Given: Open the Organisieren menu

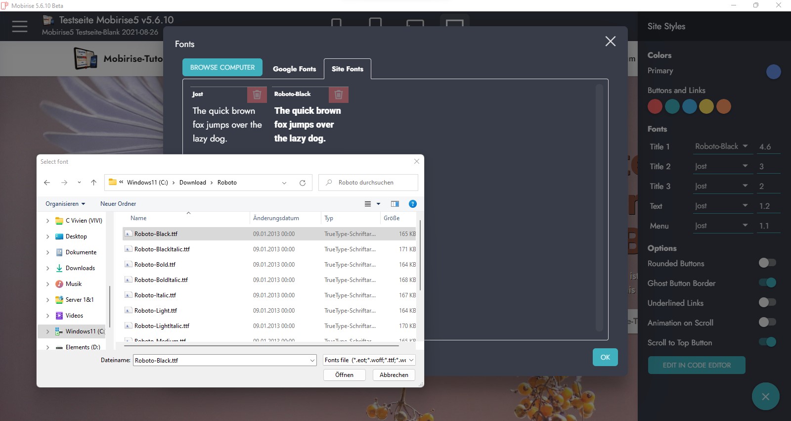Looking at the screenshot, I should 65,204.
